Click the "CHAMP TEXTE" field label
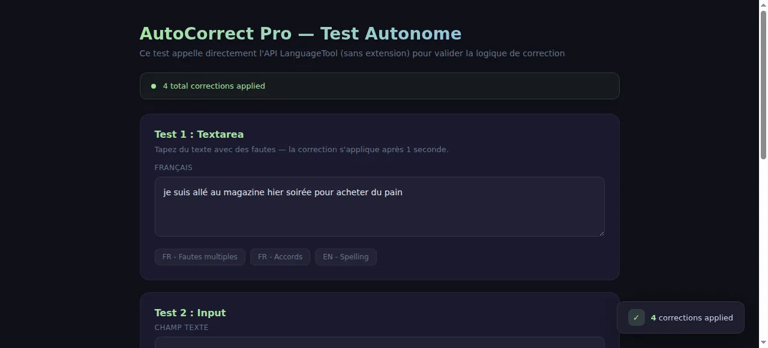768x348 pixels. [x=182, y=328]
